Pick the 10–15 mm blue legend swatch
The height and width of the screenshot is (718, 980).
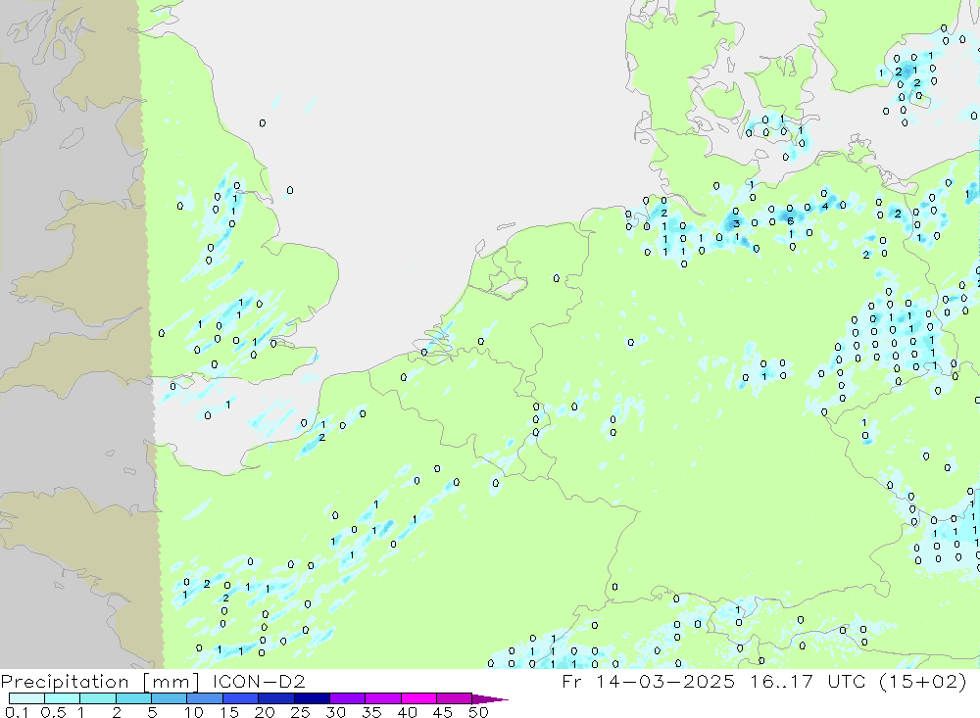pyautogui.click(x=205, y=698)
